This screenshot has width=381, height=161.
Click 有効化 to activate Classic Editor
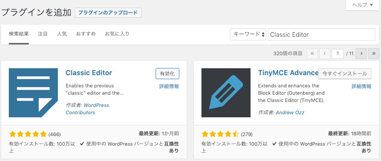point(167,74)
